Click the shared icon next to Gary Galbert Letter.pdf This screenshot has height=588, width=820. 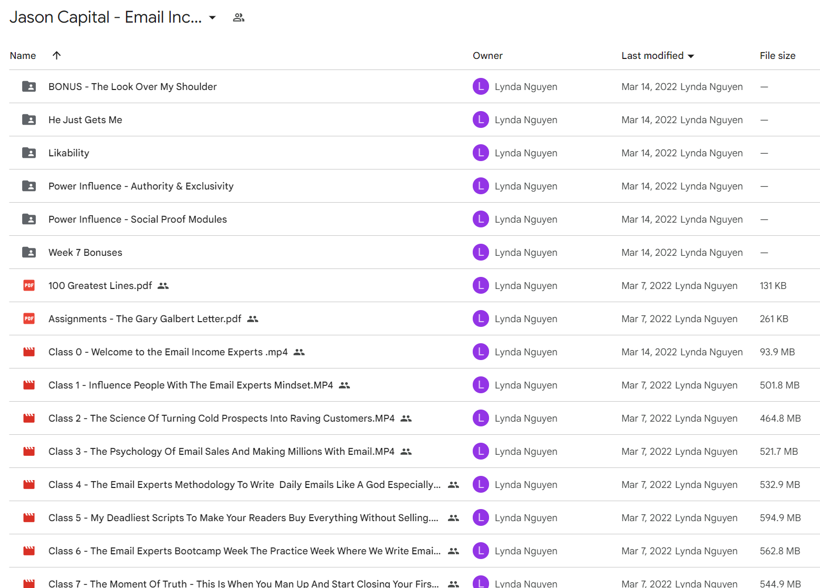click(253, 319)
